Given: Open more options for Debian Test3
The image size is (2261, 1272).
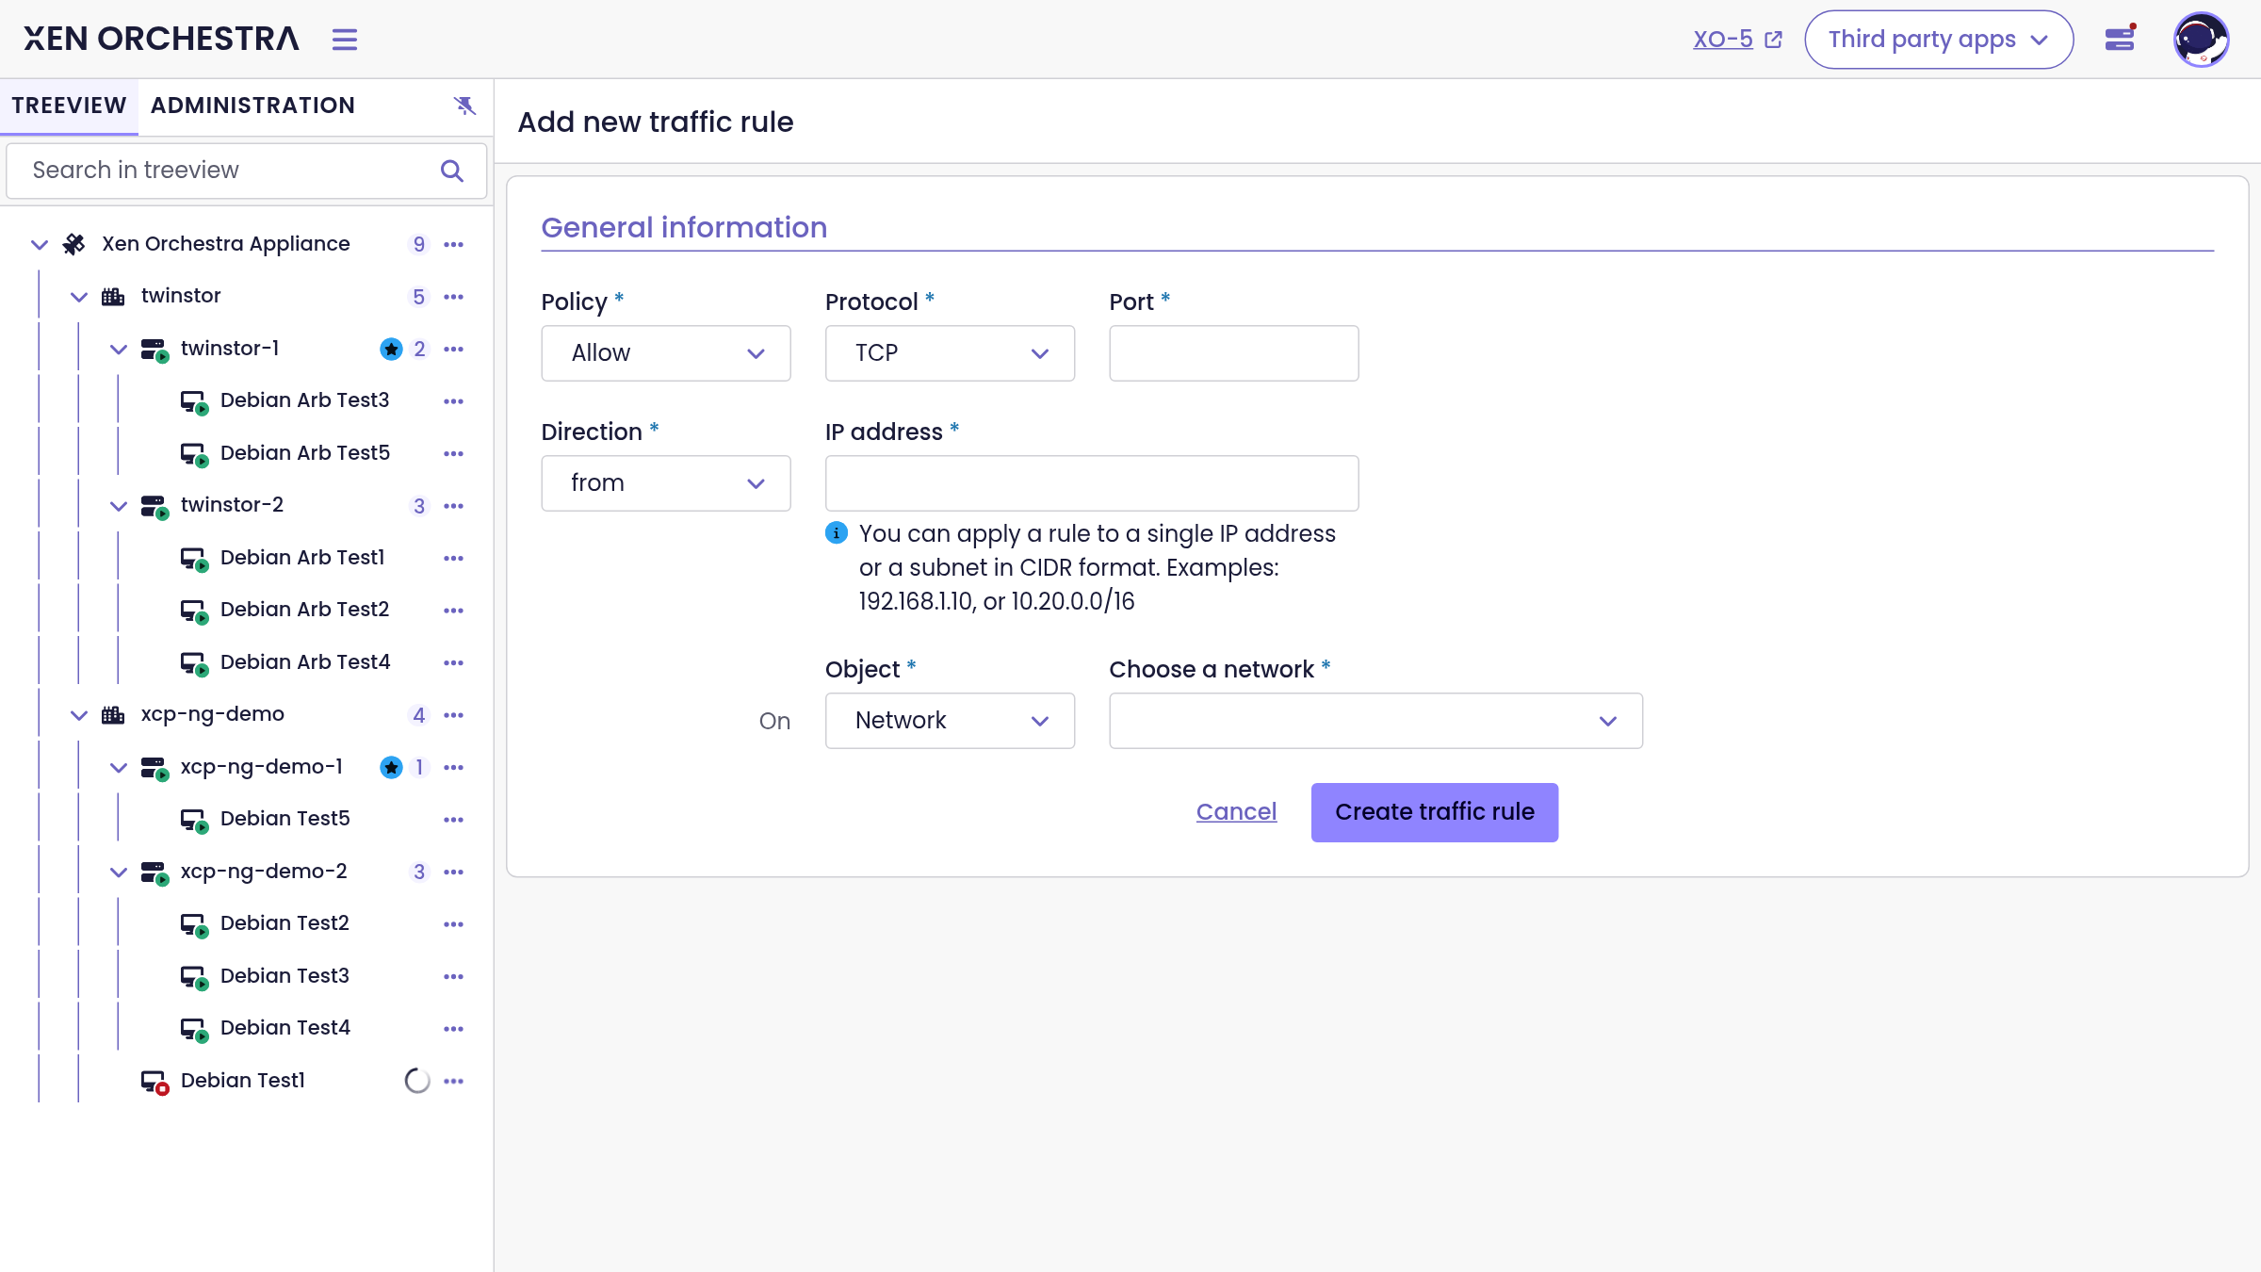Looking at the screenshot, I should tap(454, 976).
